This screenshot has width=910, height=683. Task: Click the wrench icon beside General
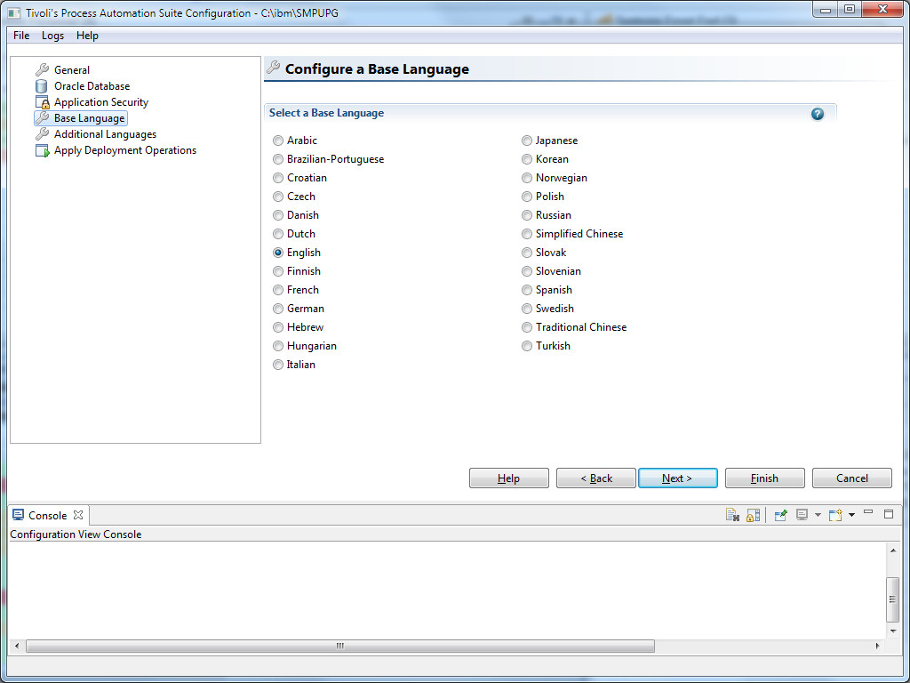click(42, 69)
